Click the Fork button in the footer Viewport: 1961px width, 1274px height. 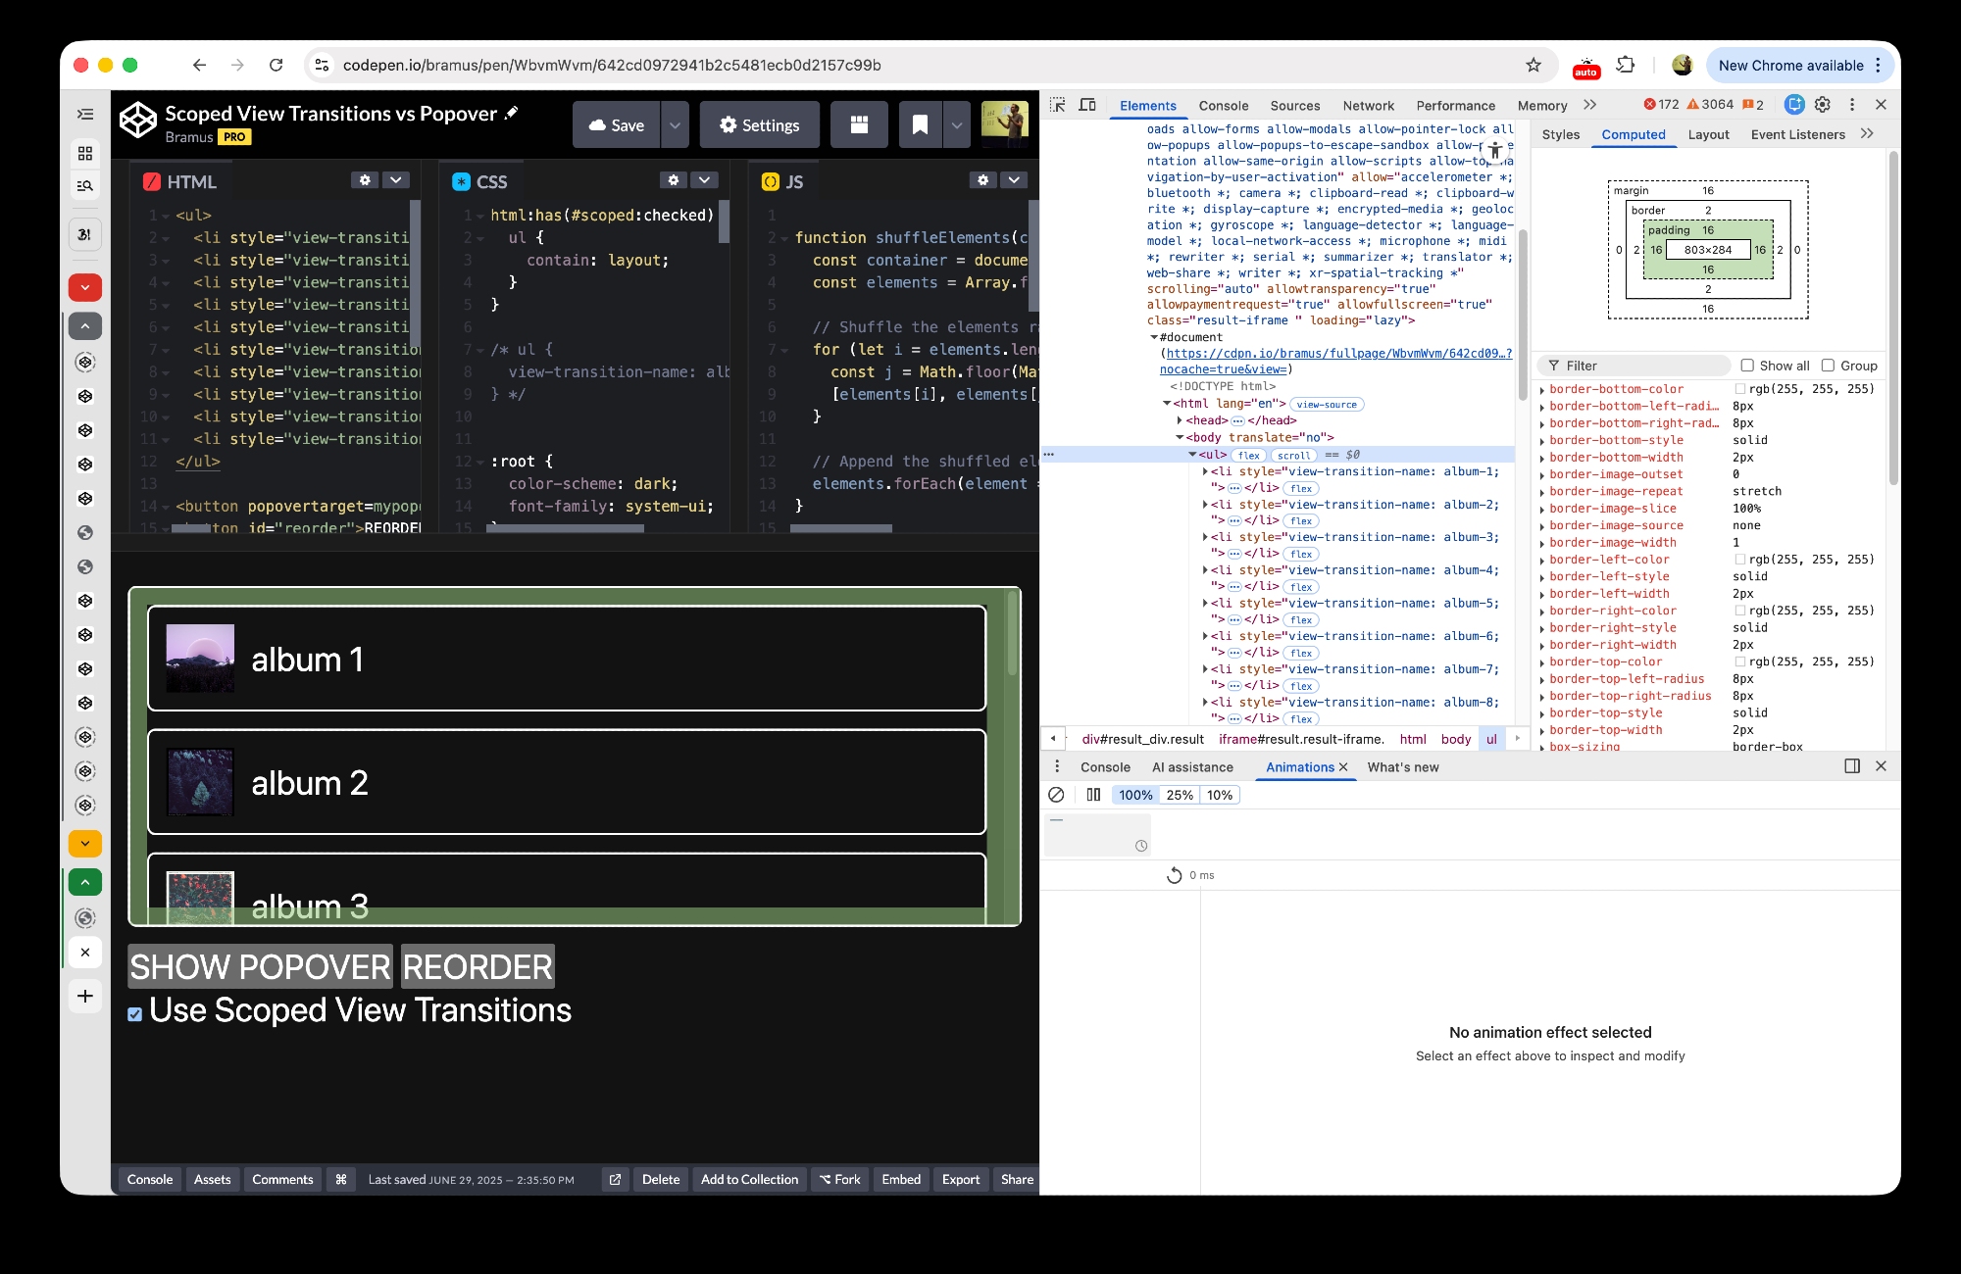tap(840, 1179)
